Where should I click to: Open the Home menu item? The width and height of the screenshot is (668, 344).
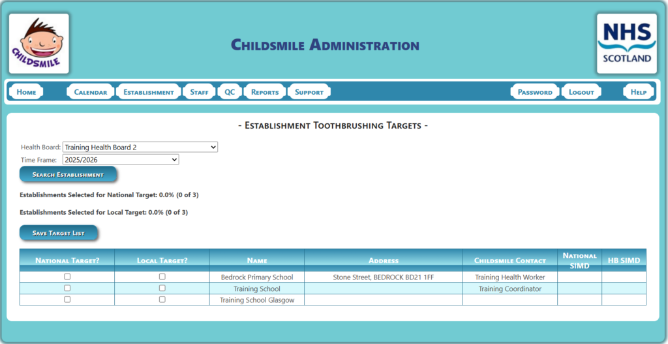(x=26, y=92)
